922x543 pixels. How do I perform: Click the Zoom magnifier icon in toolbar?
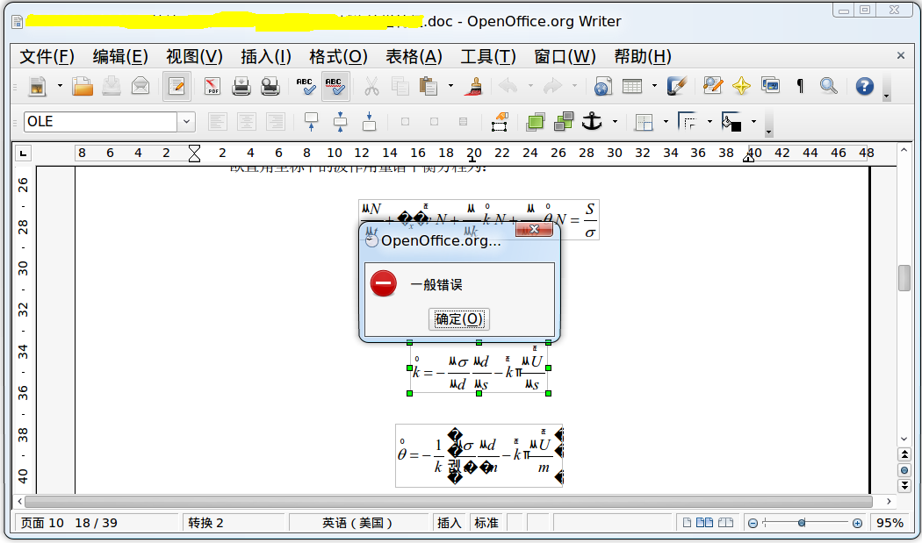[829, 86]
